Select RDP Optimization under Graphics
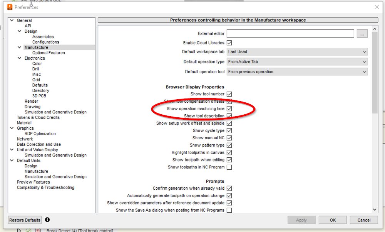385x232 pixels. click(40, 134)
